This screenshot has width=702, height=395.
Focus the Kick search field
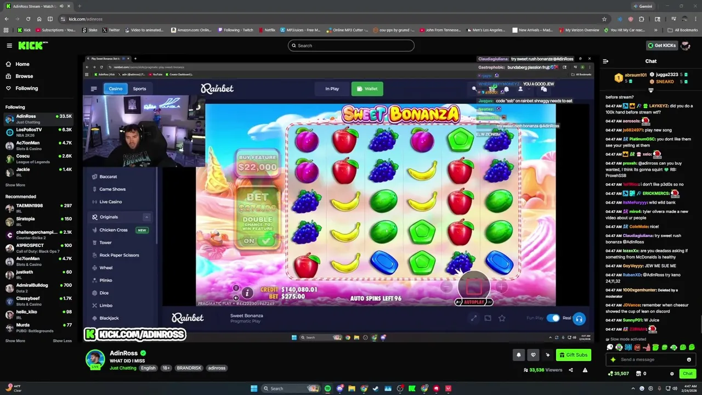(351, 46)
